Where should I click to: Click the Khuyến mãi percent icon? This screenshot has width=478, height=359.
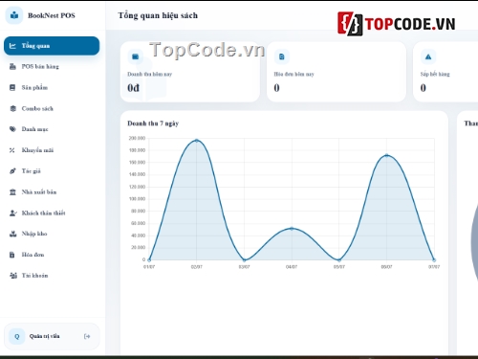click(x=12, y=150)
